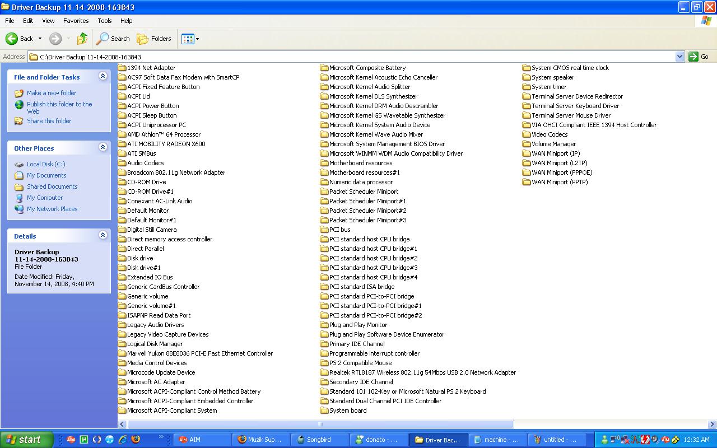Image resolution: width=717 pixels, height=448 pixels.
Task: Open My Computer from Other Places
Action: 45,198
